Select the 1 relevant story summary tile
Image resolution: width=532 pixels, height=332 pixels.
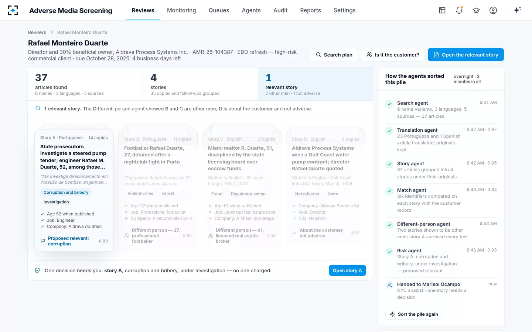click(x=315, y=84)
